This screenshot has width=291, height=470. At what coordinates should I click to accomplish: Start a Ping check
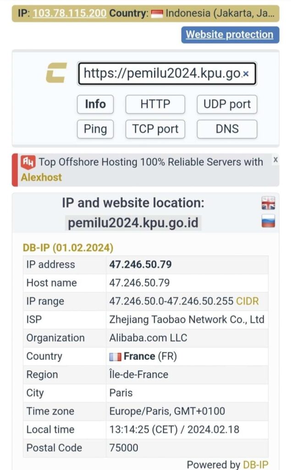coord(95,129)
